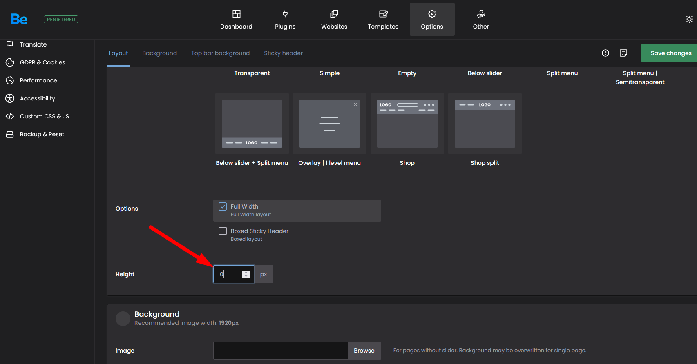Switch to the Layout tab
The image size is (697, 364).
(x=118, y=53)
